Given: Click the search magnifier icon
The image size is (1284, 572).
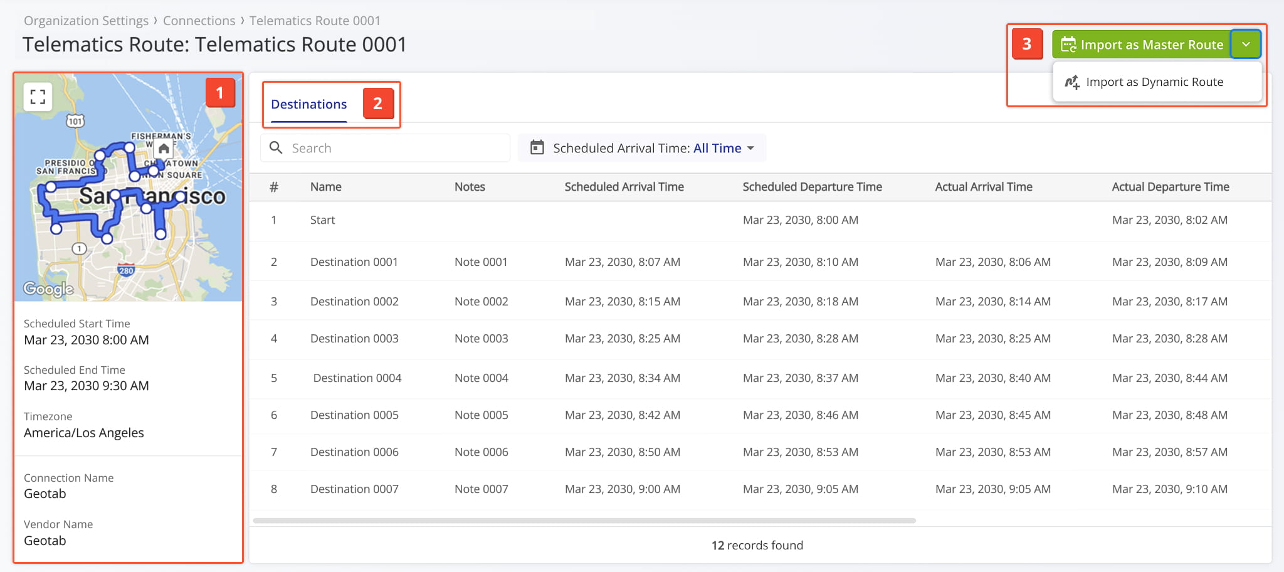Looking at the screenshot, I should point(276,148).
